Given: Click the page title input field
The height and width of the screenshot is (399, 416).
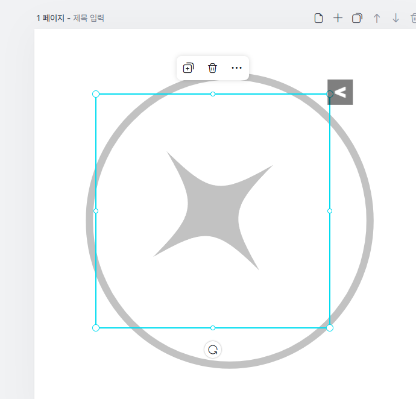Looking at the screenshot, I should coord(89,18).
